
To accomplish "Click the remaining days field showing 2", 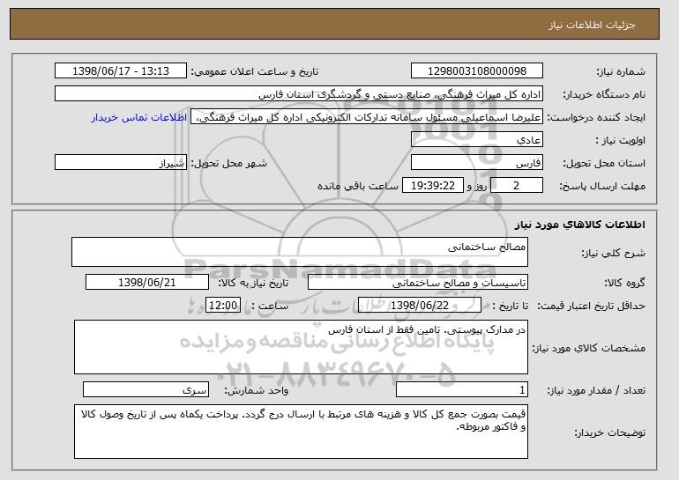I will [516, 186].
